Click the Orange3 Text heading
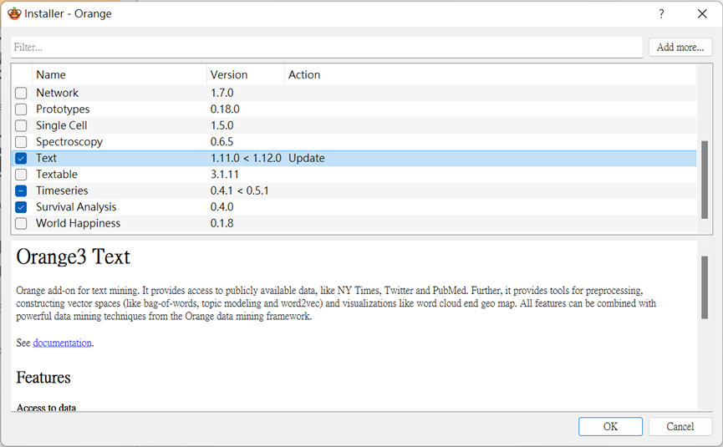The height and width of the screenshot is (447, 723). pos(73,257)
